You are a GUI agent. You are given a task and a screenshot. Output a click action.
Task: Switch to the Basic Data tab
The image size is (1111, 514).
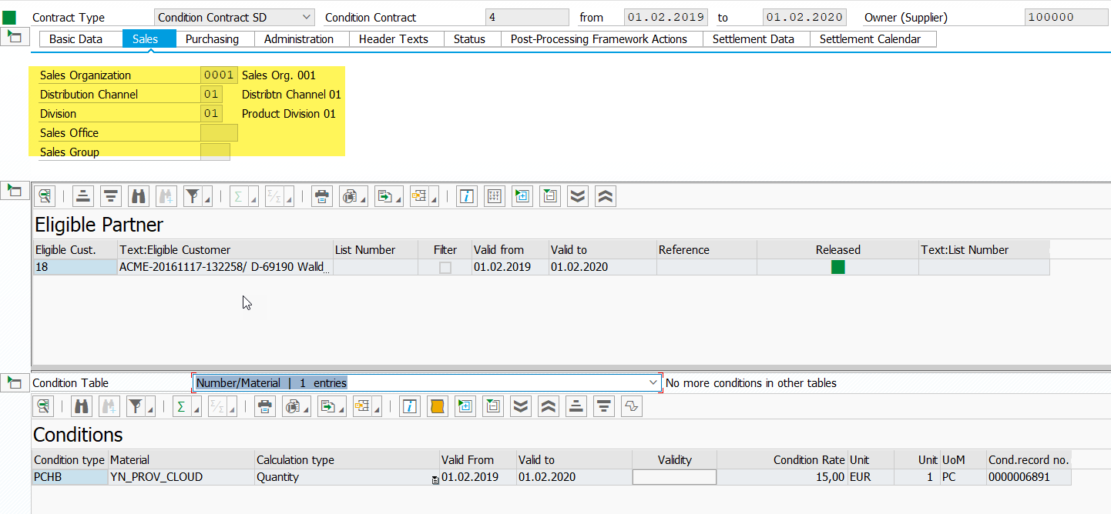pyautogui.click(x=76, y=39)
